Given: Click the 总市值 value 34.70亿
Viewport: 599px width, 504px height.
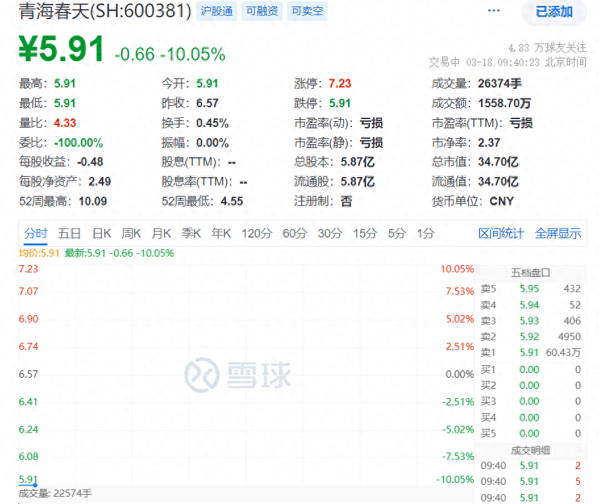Looking at the screenshot, I should 498,162.
